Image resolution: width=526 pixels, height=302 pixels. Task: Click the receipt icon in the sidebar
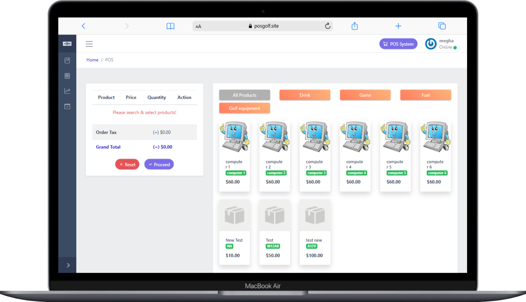[67, 76]
